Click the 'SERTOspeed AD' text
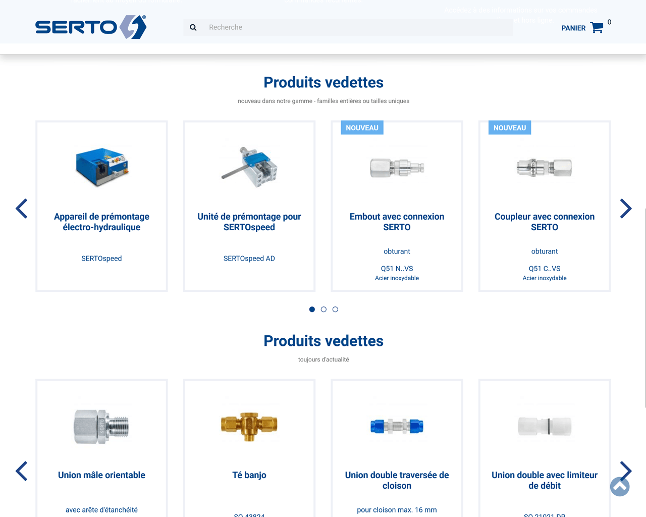This screenshot has height=517, width=646. (249, 258)
